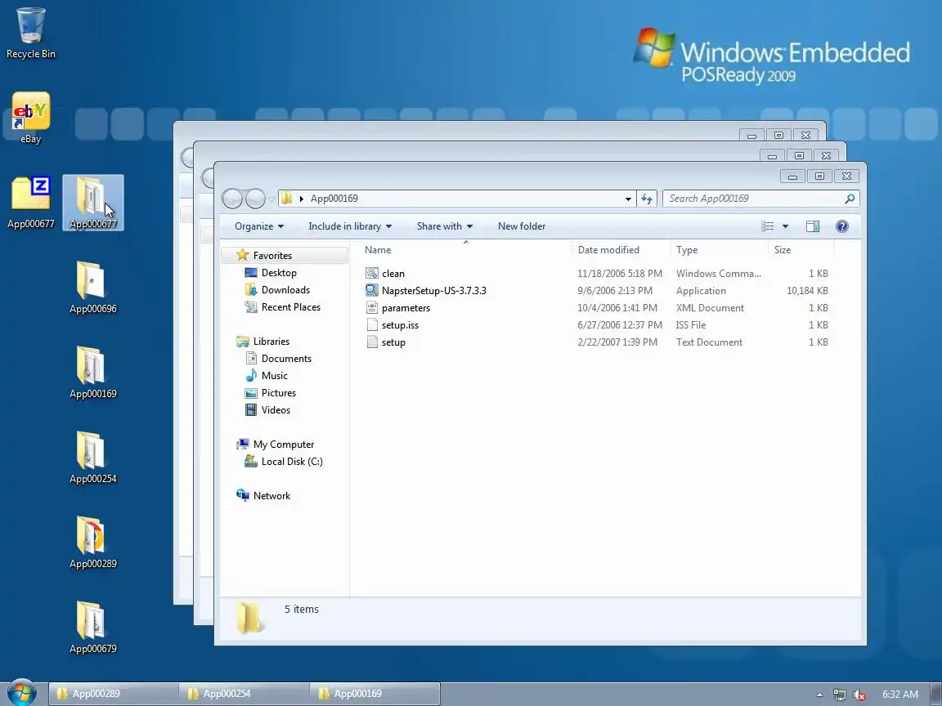Click the search magnifier icon
Viewport: 942px width, 706px height.
tap(850, 199)
